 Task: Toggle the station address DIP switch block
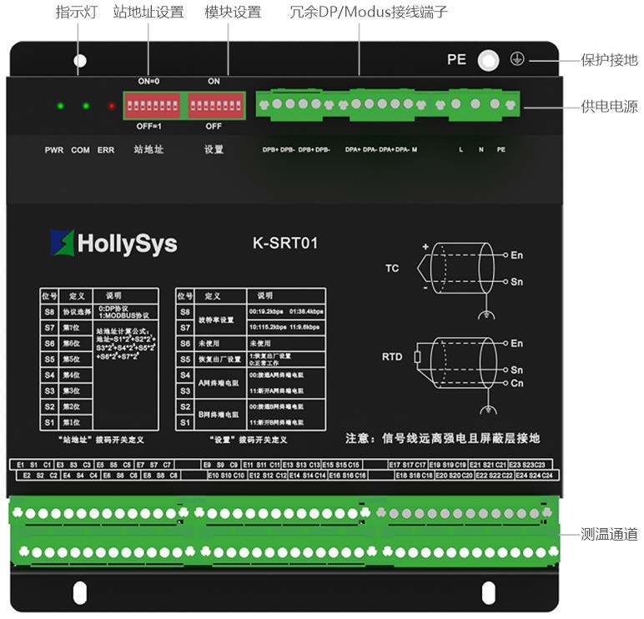(153, 106)
